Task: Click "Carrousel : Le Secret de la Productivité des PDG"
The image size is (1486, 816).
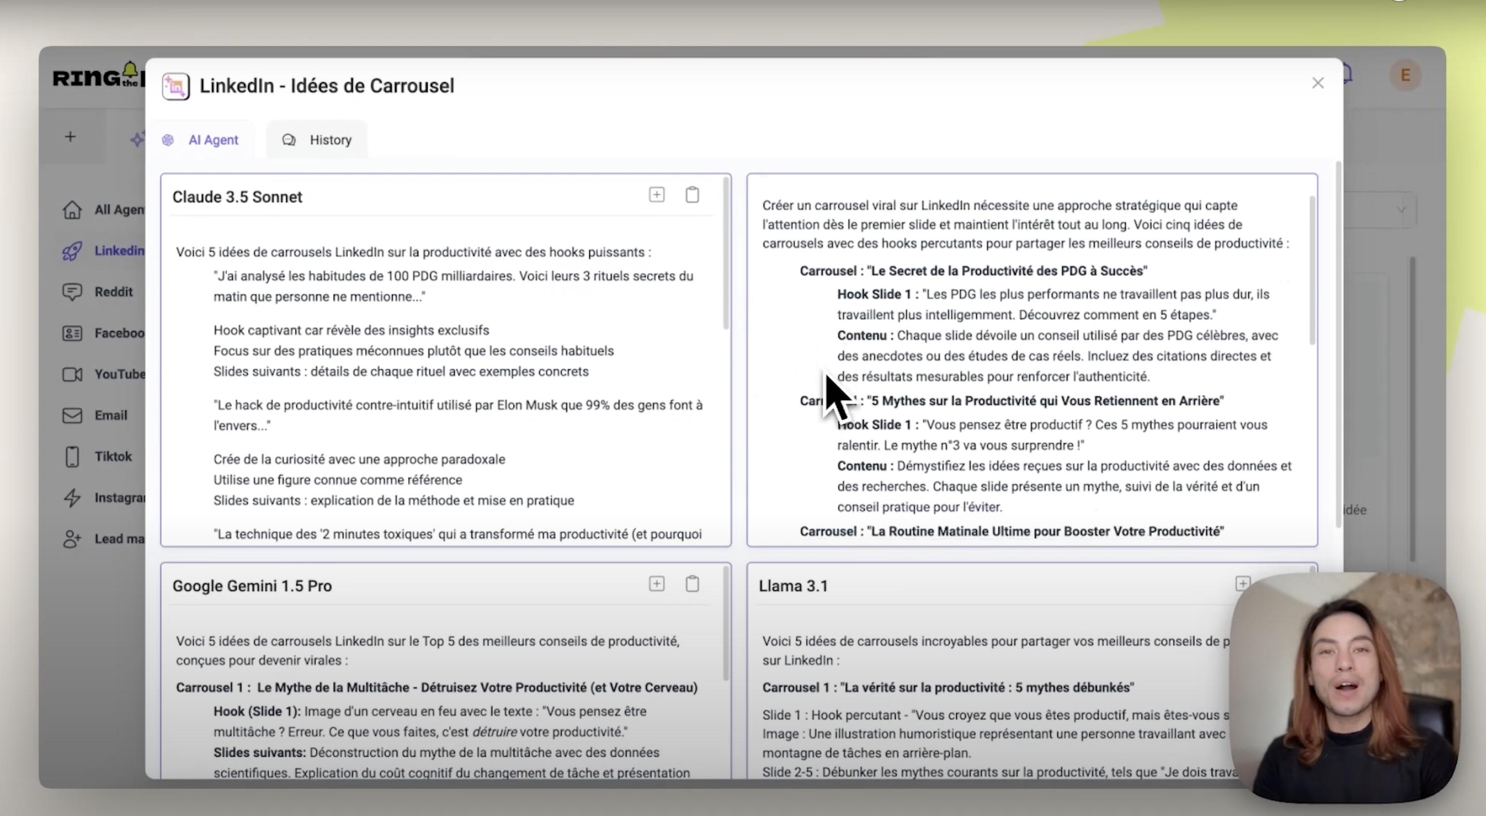Action: pos(973,271)
